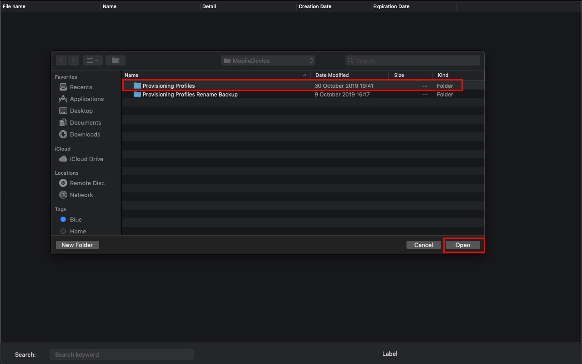Select the Provisioning Profiles folder

(292, 86)
